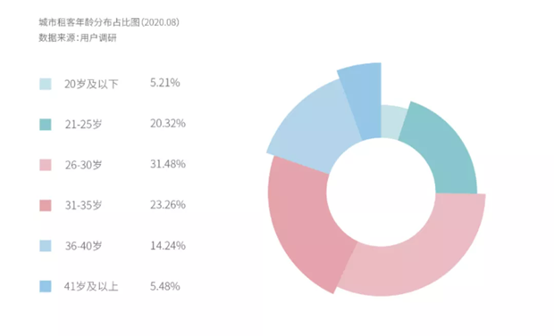Select the 31-35岁 legend label

[83, 205]
